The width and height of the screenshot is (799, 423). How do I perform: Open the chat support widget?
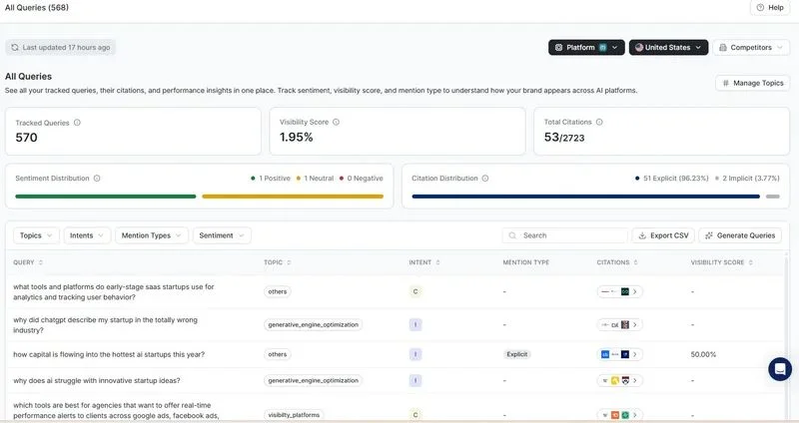point(780,369)
